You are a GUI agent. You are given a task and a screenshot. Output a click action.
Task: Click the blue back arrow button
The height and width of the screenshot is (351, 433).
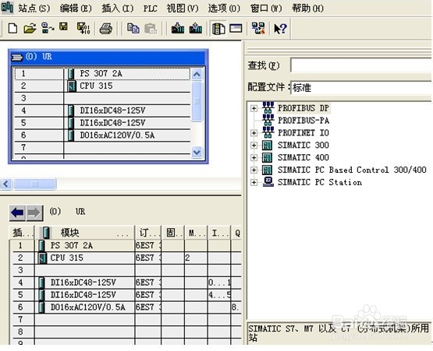17,213
